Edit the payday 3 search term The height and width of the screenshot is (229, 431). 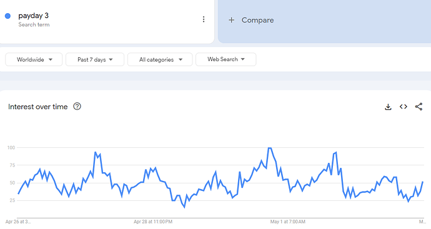click(x=33, y=16)
